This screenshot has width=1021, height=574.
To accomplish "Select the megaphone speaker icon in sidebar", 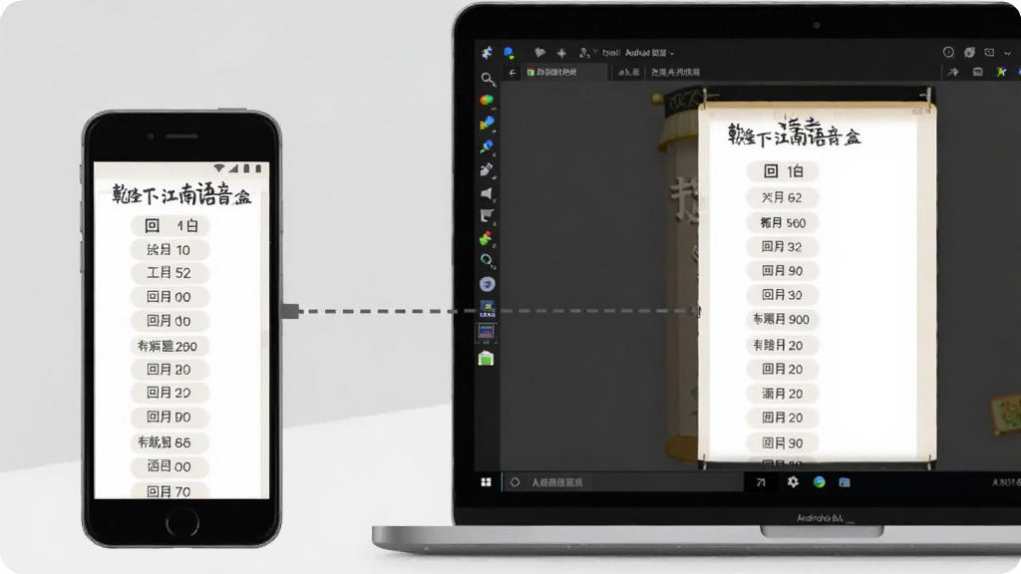I will pyautogui.click(x=487, y=193).
